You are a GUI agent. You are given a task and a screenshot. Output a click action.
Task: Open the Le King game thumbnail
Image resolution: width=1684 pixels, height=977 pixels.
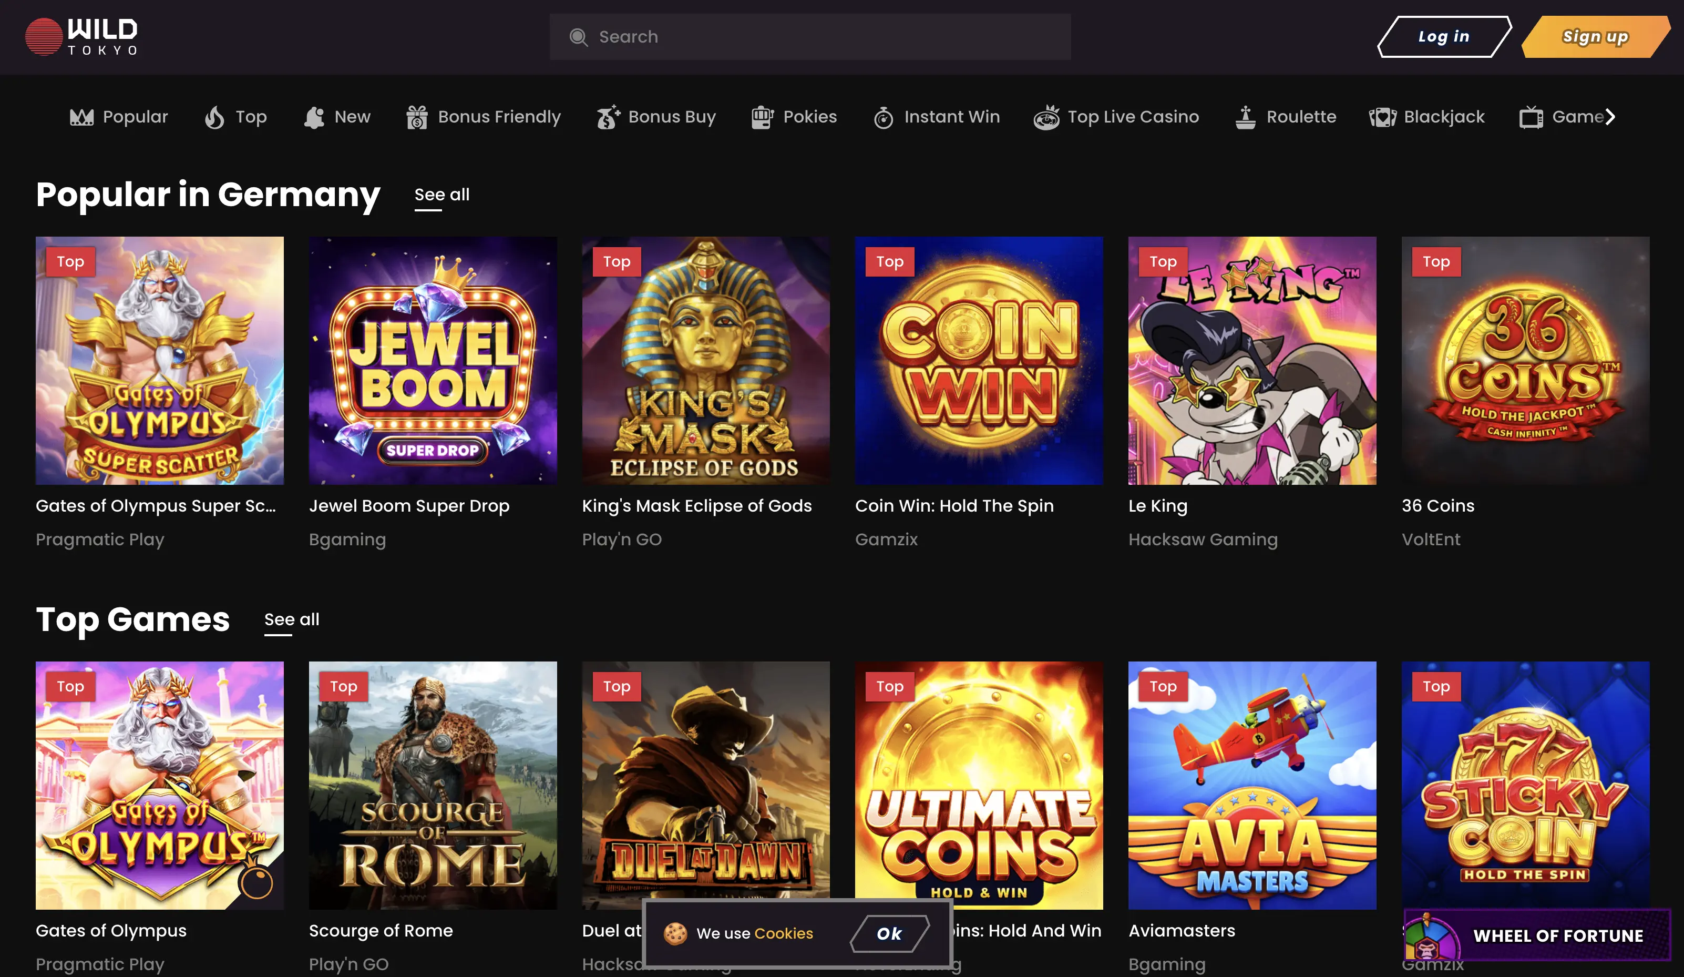(1252, 360)
